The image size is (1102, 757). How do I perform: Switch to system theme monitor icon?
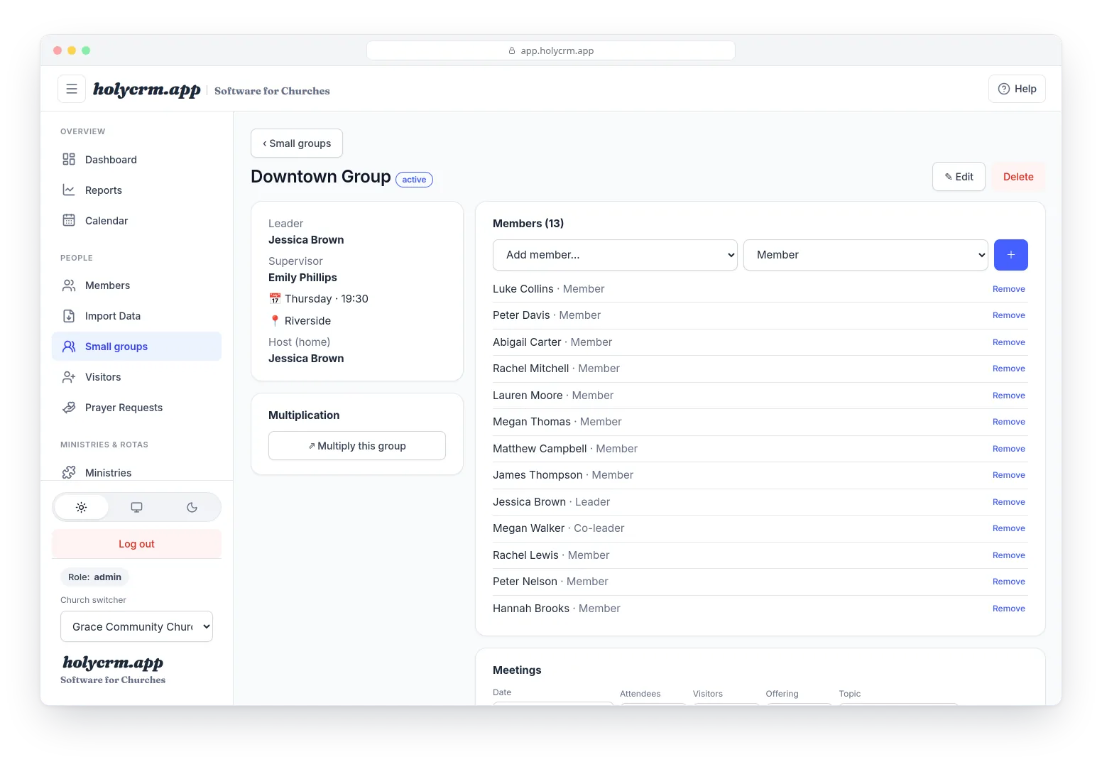(x=136, y=507)
